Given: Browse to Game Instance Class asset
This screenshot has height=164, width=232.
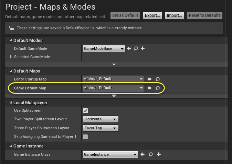Looking at the screenshot, I should tap(151, 154).
